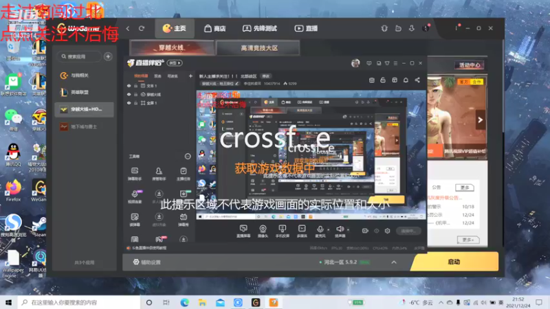This screenshot has width=550, height=309.
Task: Add 摄像头 camera source
Action: pos(263,231)
